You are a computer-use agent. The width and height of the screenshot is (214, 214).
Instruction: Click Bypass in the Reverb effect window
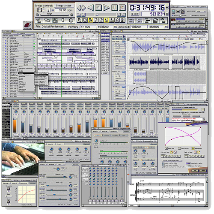[x=86, y=144]
